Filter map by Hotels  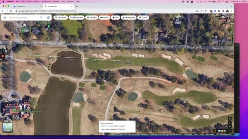click(104, 17)
